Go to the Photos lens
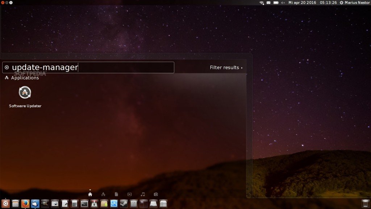The height and width of the screenshot is (209, 371). 156,194
